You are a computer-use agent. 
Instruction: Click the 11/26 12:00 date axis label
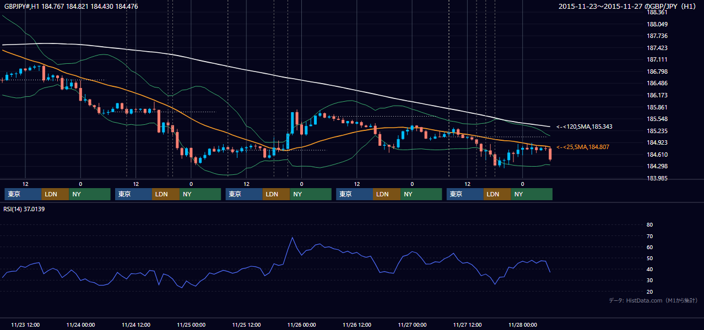[357, 324]
